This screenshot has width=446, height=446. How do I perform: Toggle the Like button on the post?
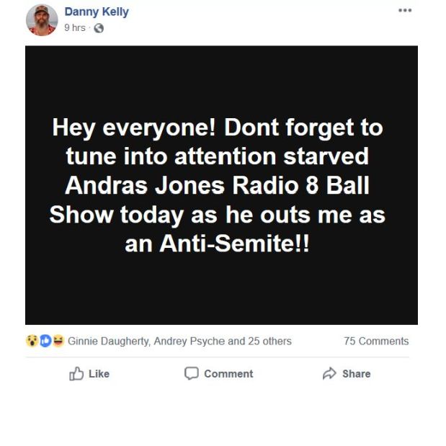click(x=89, y=373)
